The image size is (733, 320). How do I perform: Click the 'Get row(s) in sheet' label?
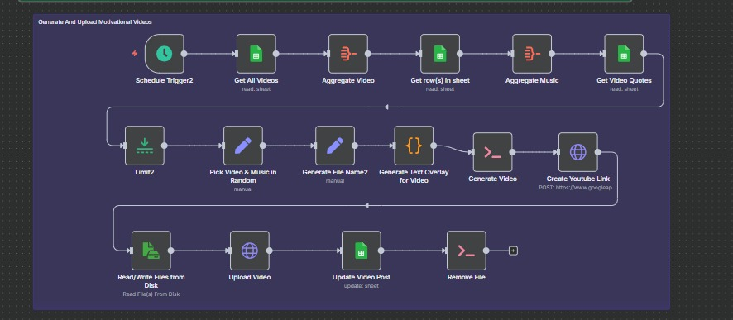click(x=440, y=80)
